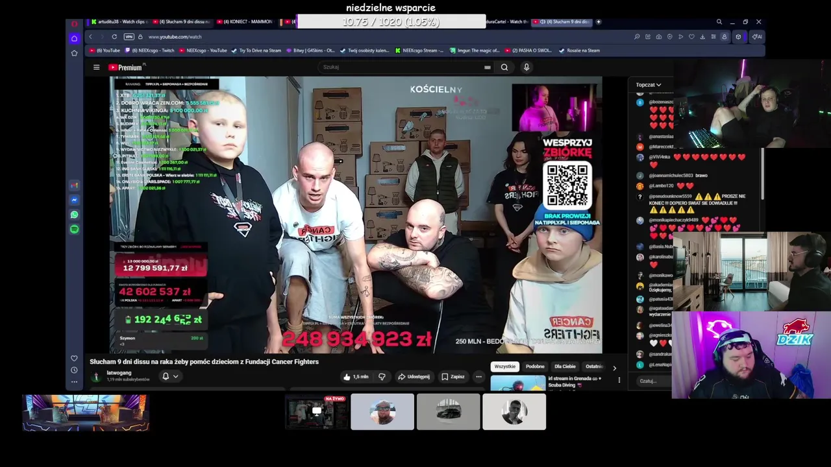Open the three-dots more sidebar icon
This screenshot has width=831, height=467.
pos(74,382)
